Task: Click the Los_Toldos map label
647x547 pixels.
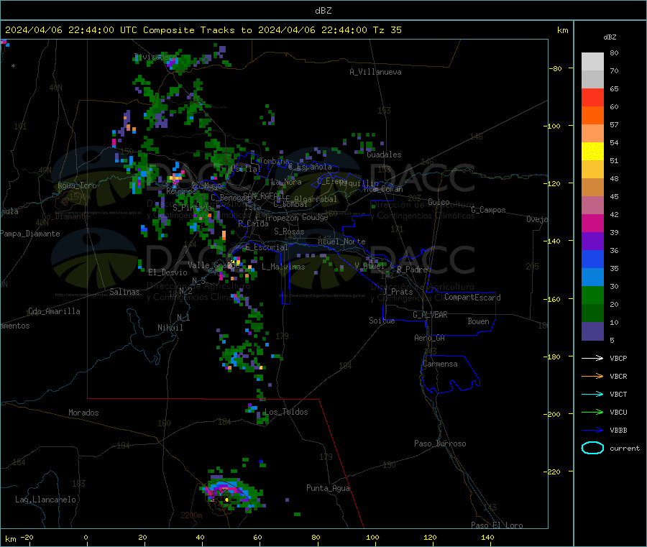Action: [286, 412]
